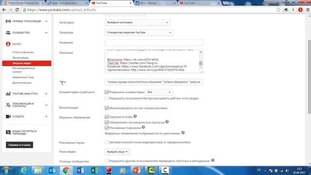Select the Branding sidebar item
The image size is (311, 175).
pyautogui.click(x=23, y=77)
